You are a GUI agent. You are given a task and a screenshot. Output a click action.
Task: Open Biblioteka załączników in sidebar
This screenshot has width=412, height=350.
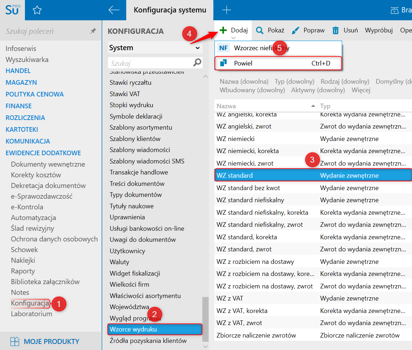click(45, 282)
